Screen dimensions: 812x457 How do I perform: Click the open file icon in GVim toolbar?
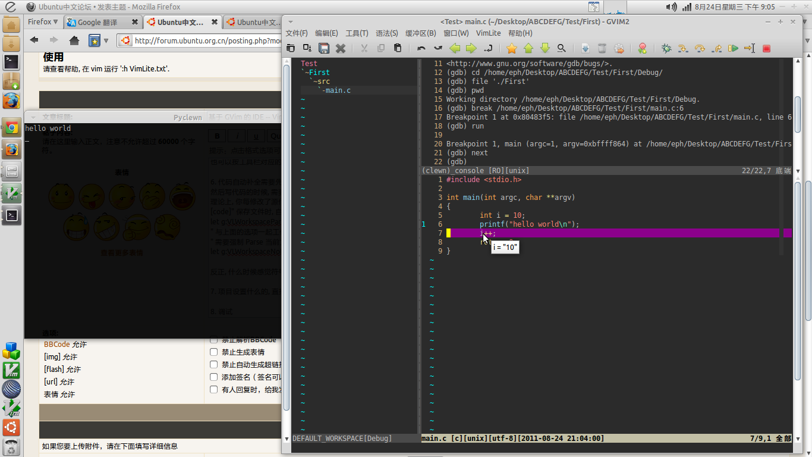tap(291, 48)
